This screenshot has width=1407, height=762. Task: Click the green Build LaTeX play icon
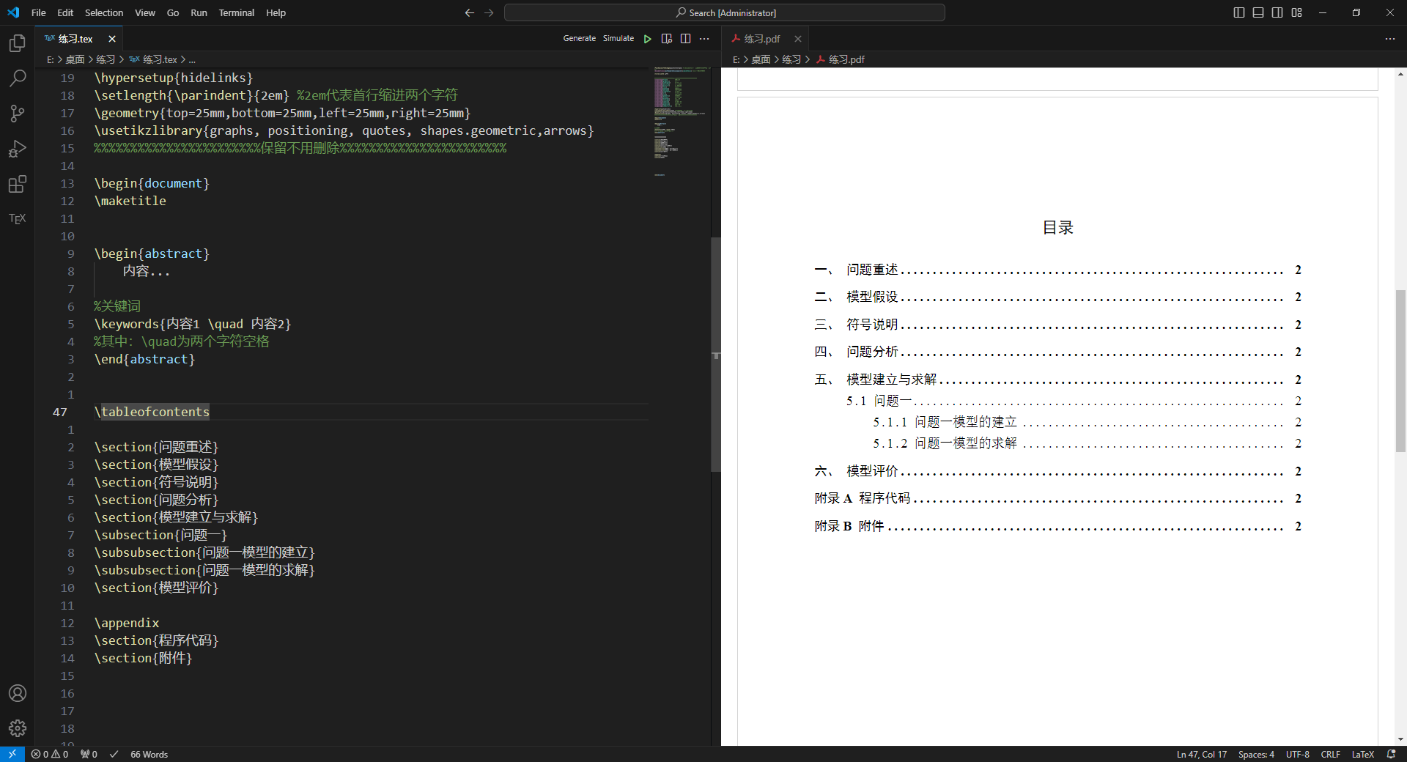648,39
